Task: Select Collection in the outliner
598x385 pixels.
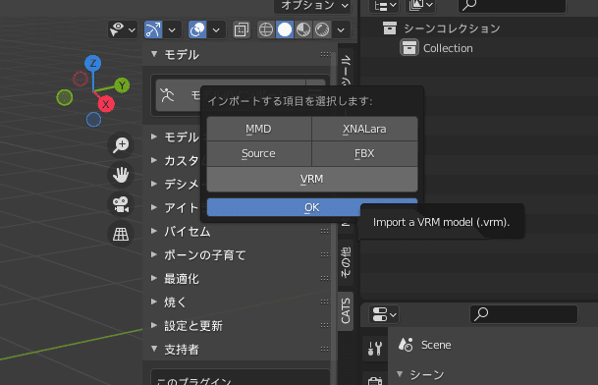Action: [x=448, y=48]
